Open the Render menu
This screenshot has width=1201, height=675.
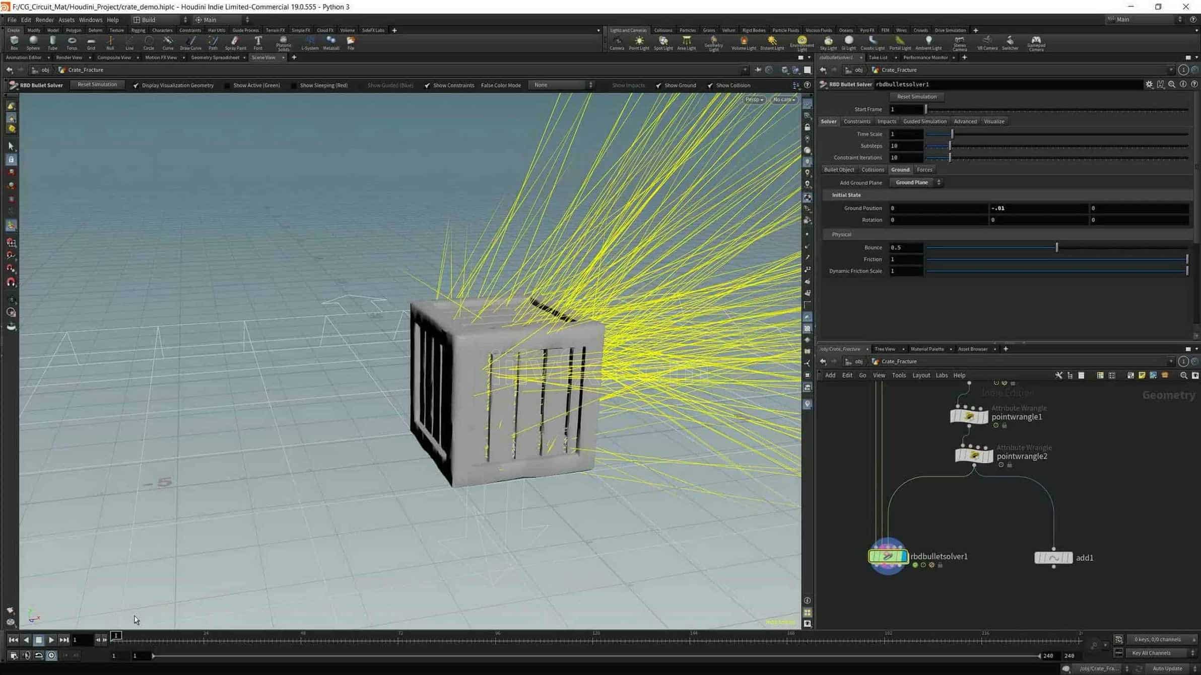pos(44,20)
